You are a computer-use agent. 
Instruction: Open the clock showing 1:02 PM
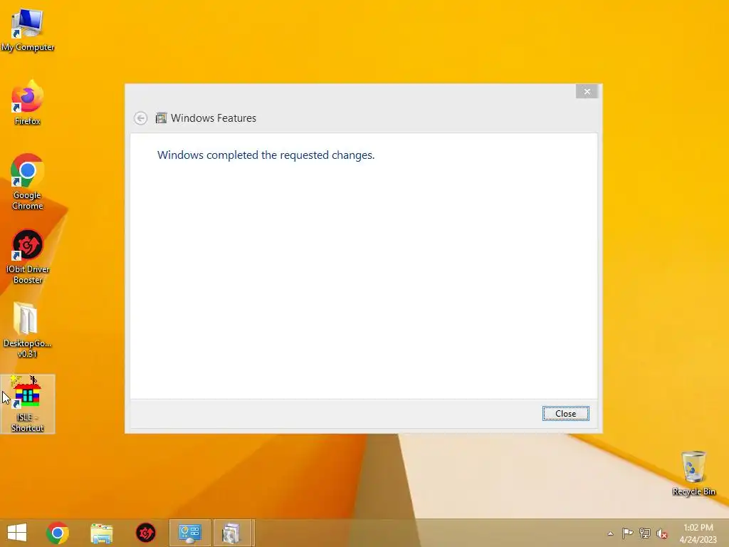click(x=698, y=533)
